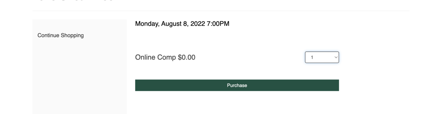Open the ticket quantity dropdown
This screenshot has height=114, width=446.
click(322, 57)
